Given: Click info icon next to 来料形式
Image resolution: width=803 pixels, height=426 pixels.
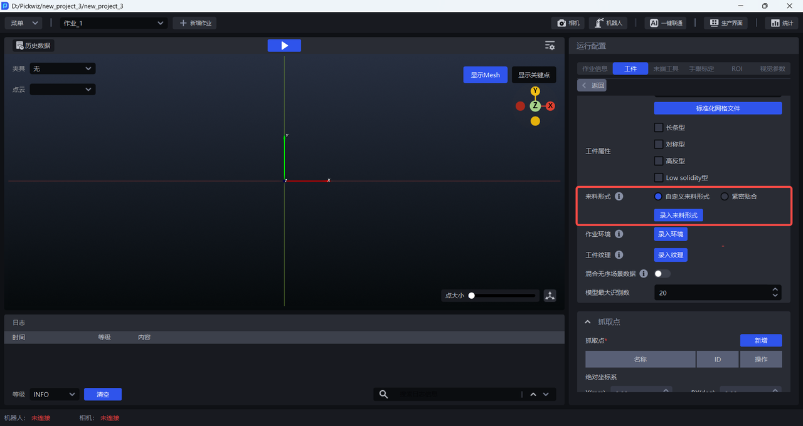Looking at the screenshot, I should [619, 197].
